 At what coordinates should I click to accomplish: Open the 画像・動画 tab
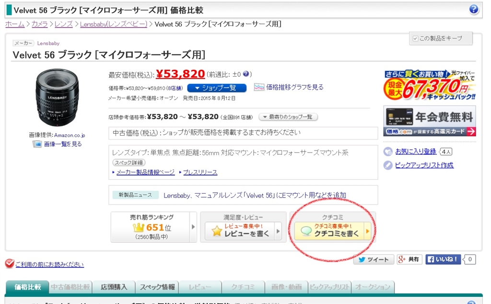pos(287,287)
